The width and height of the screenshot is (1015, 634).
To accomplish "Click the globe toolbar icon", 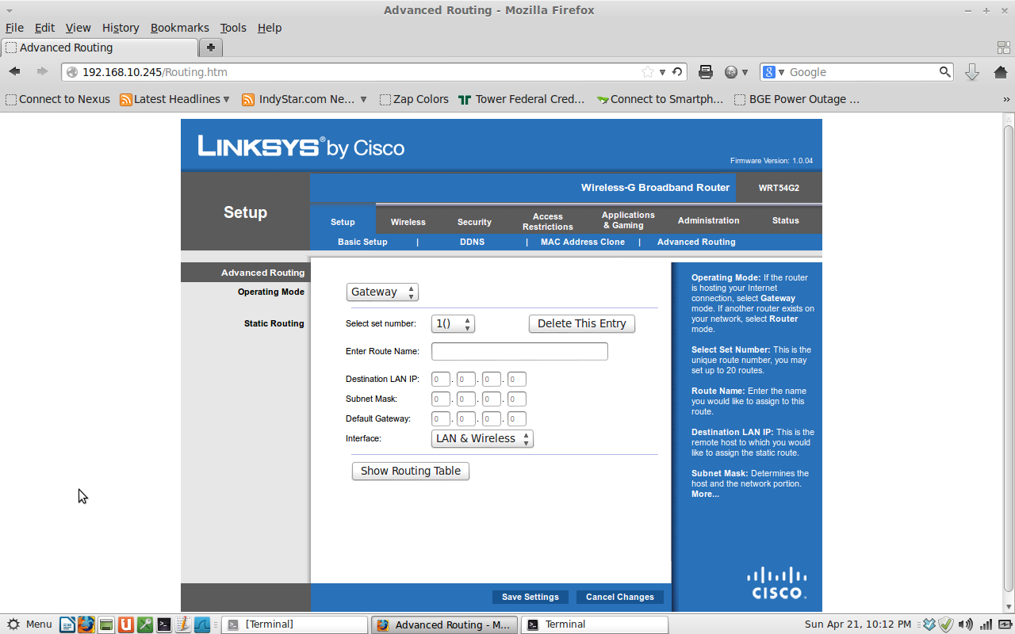I will 731,72.
